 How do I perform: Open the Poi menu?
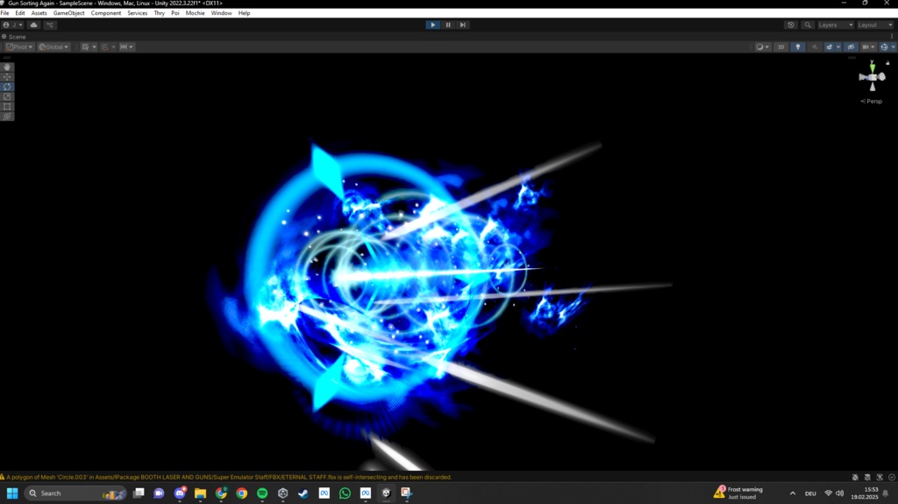click(175, 12)
